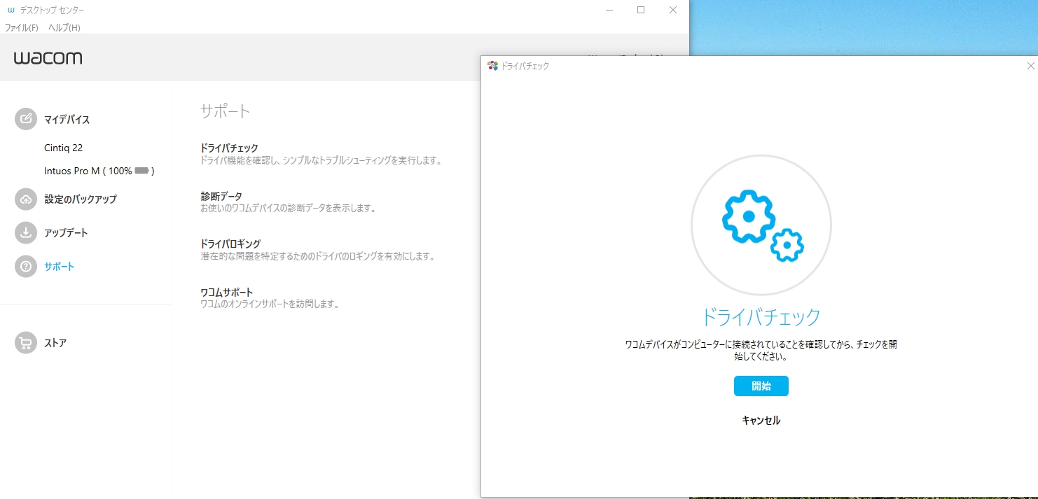Screen dimensions: 1038x499
Task: Choose the Cintiq 22 device
Action: [63, 148]
